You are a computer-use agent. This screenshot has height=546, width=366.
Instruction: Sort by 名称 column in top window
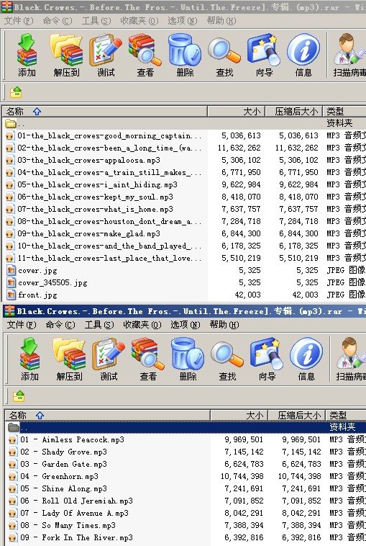pyautogui.click(x=105, y=112)
